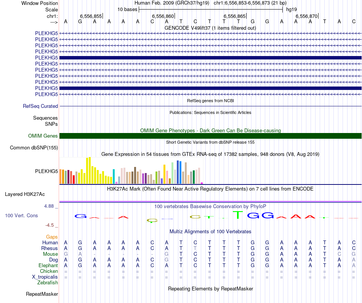Click the 'Dog' species alignment label

pyautogui.click(x=53, y=260)
